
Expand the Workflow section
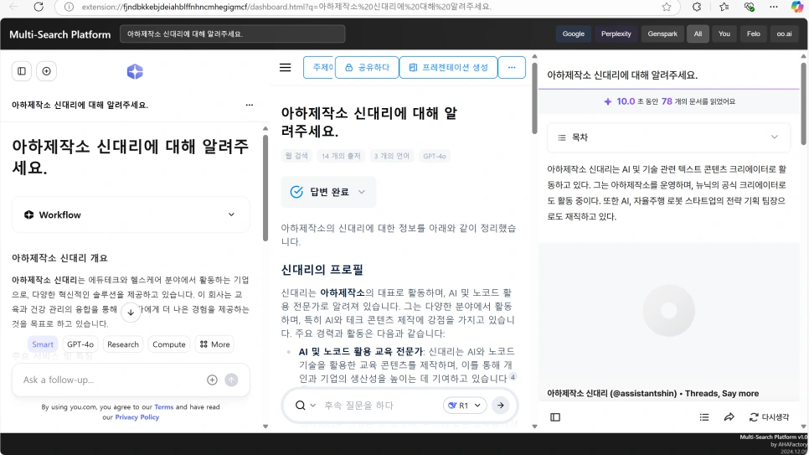tap(131, 215)
